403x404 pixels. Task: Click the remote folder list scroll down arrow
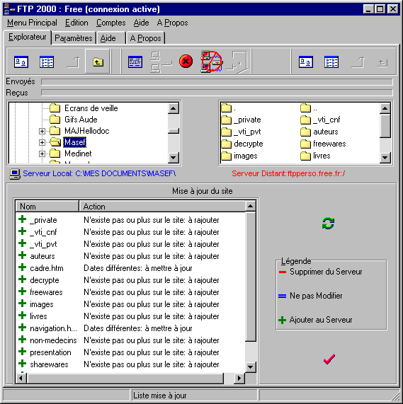[385, 158]
